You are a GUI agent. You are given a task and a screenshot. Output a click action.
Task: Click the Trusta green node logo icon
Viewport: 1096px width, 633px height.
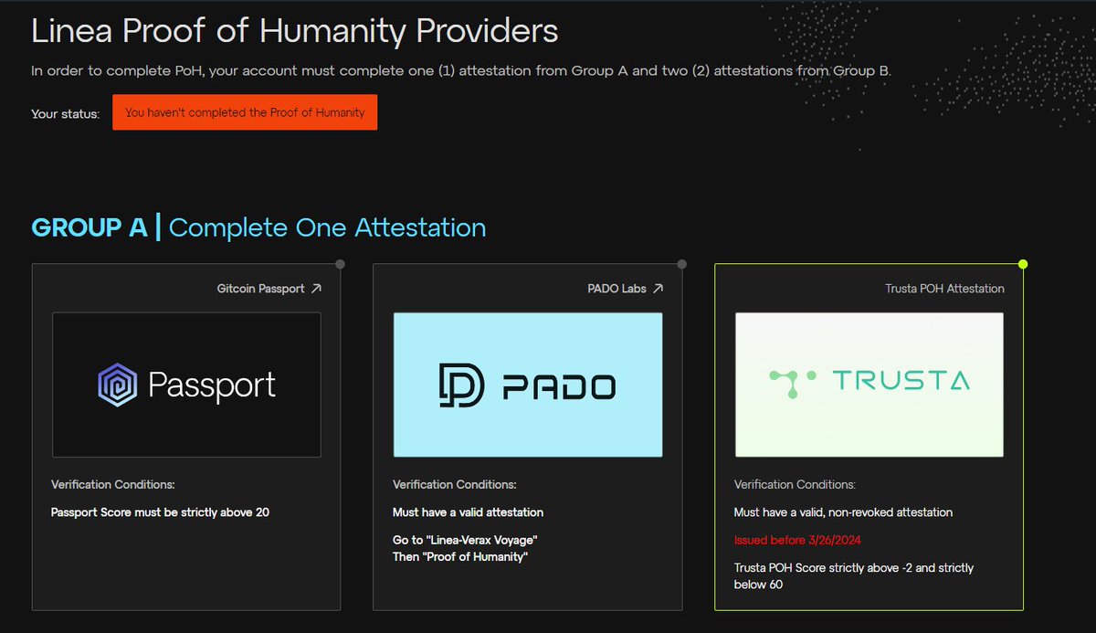pos(791,382)
